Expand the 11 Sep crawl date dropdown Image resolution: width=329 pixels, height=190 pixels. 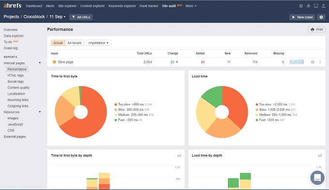click(58, 17)
